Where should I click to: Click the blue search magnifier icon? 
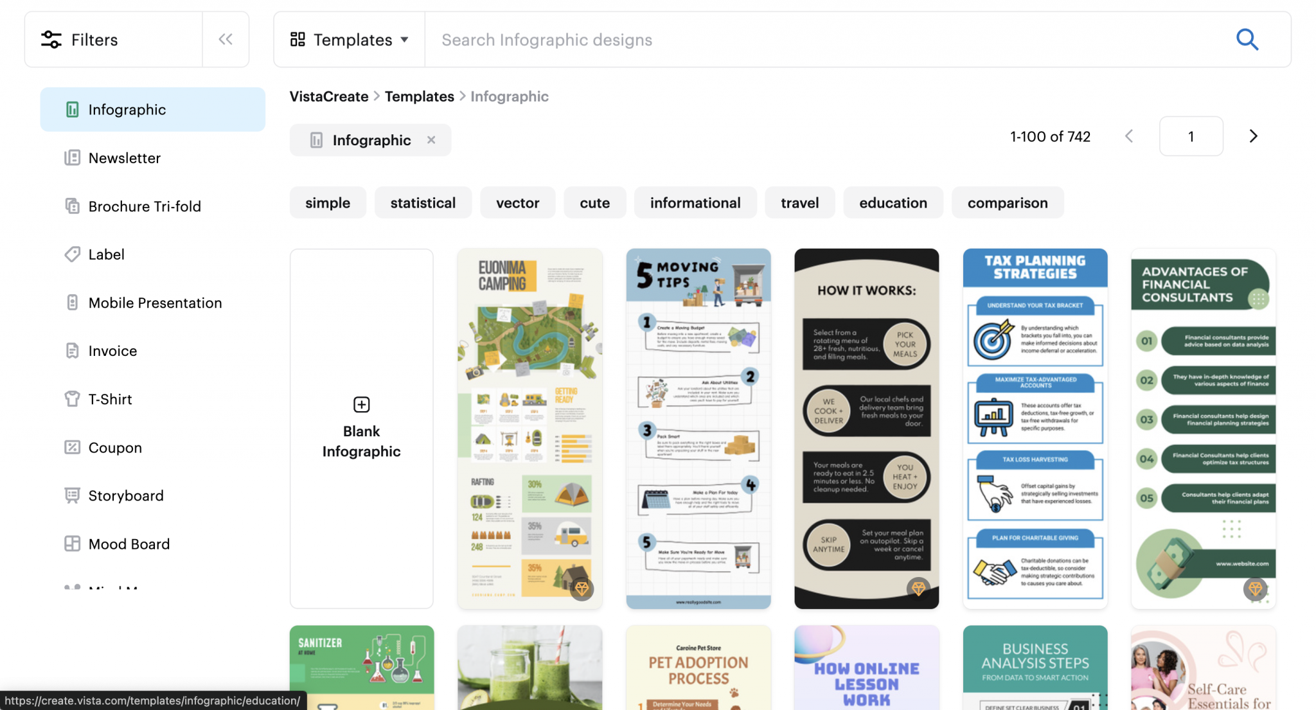[x=1247, y=39]
